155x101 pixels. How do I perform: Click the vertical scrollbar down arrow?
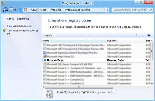point(152,84)
